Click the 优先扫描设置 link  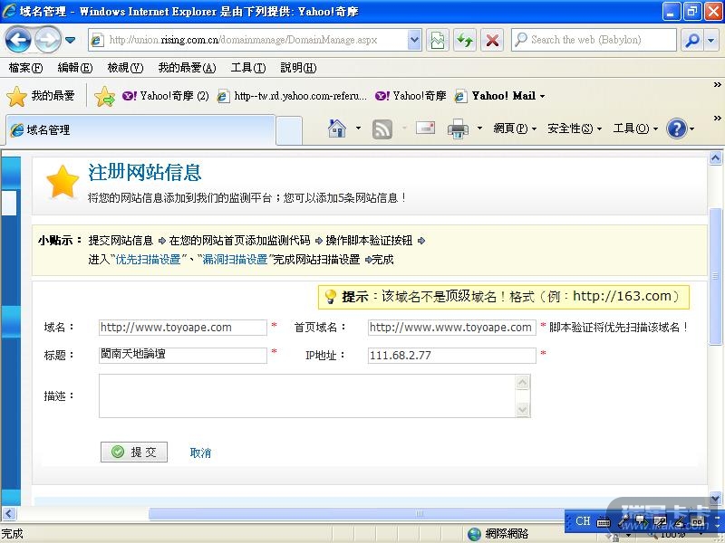[x=148, y=260]
